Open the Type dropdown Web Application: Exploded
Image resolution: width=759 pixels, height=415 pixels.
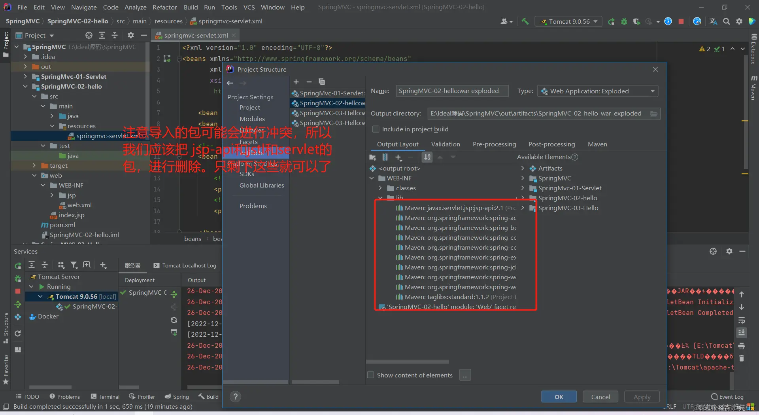pos(598,91)
